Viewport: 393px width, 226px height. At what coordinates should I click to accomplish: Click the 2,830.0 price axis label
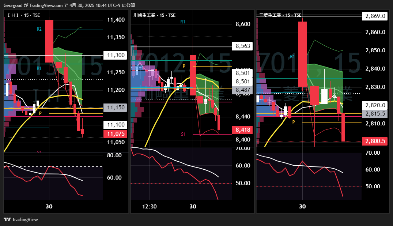[375, 87]
